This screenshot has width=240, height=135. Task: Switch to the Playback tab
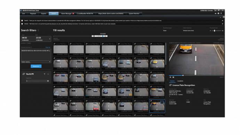[33, 14]
